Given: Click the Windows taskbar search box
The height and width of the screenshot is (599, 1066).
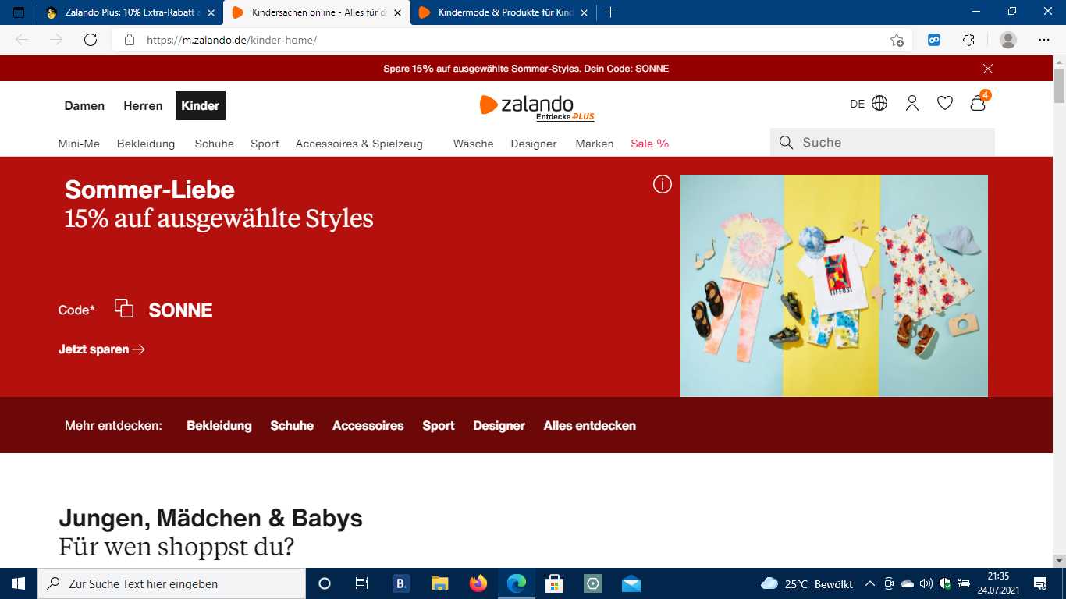Looking at the screenshot, I should (172, 583).
